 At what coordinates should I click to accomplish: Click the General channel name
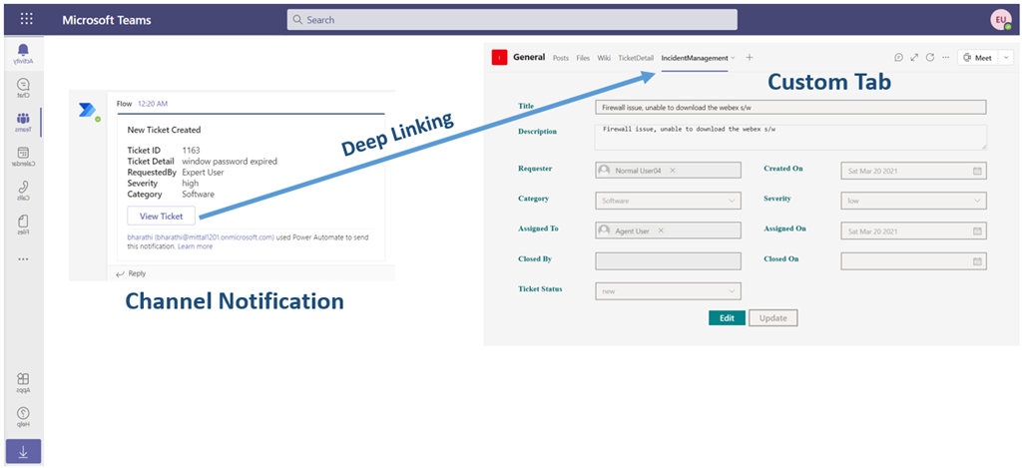coord(529,57)
